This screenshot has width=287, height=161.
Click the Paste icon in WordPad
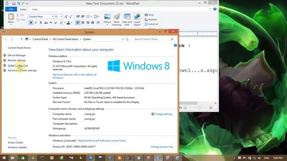[11, 17]
